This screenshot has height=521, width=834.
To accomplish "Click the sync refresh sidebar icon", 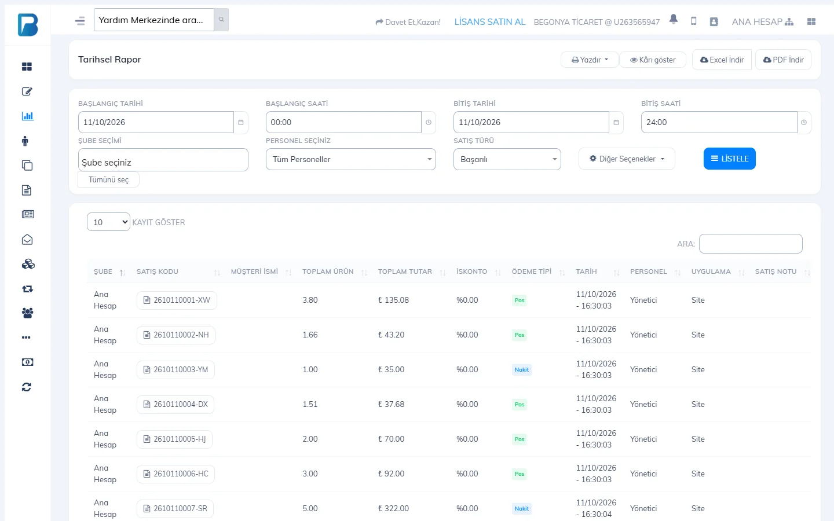I will tap(27, 387).
